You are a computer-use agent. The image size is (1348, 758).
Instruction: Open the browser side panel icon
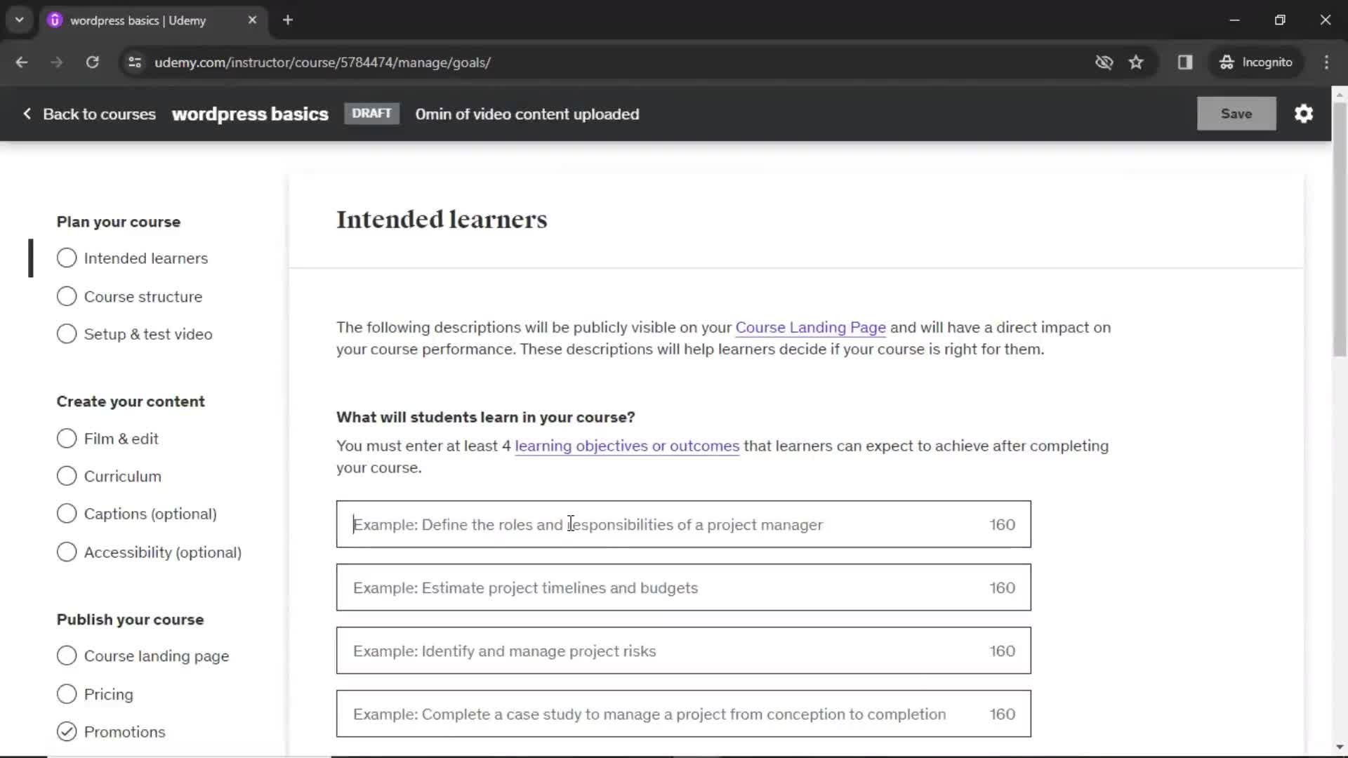pos(1185,62)
